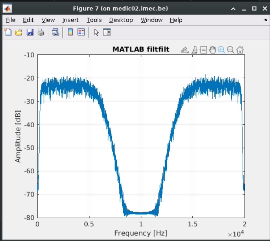Toggle Edit Plot arrow tool
Screen dimensions: 270x241
96,32
